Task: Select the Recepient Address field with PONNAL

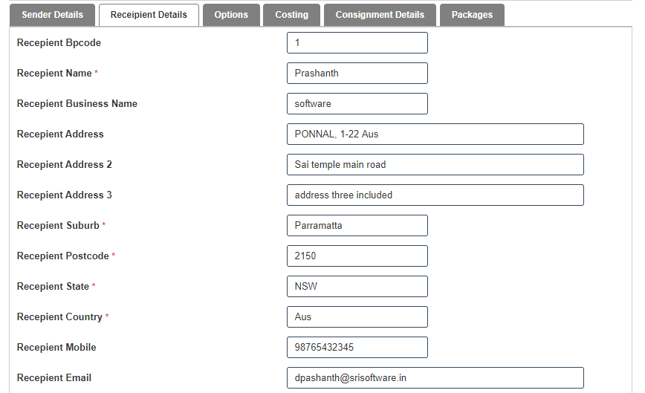Action: pos(435,134)
